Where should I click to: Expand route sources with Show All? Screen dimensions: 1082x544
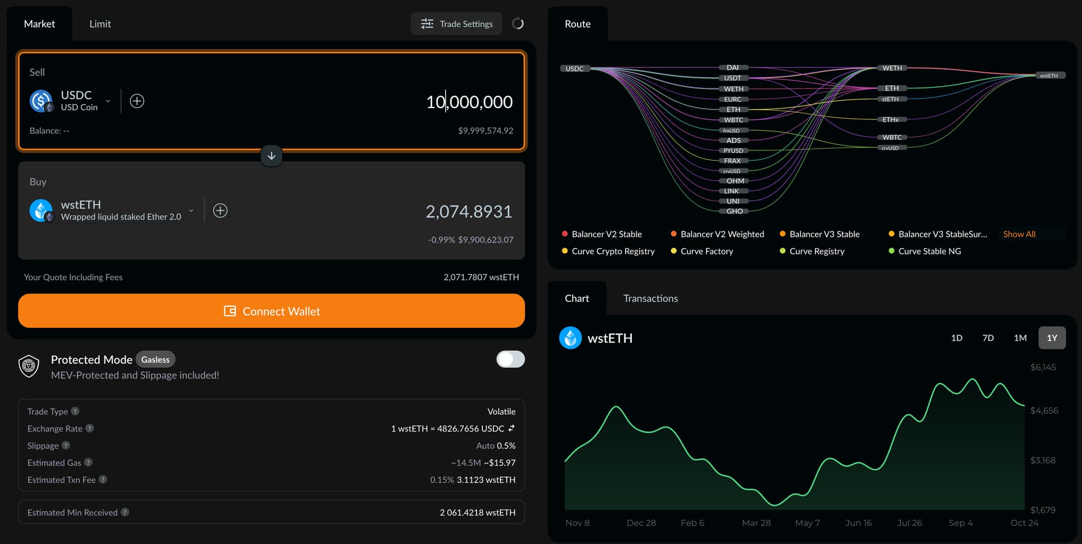pos(1019,234)
